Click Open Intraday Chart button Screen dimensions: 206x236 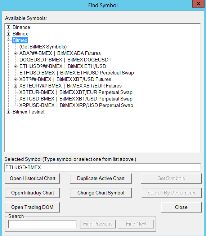[32, 193]
